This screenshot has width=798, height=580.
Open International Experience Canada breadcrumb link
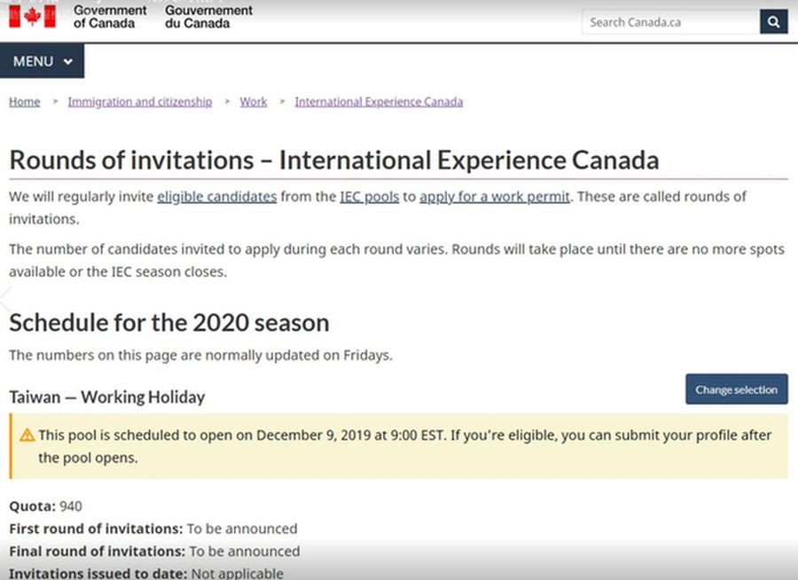coord(379,102)
